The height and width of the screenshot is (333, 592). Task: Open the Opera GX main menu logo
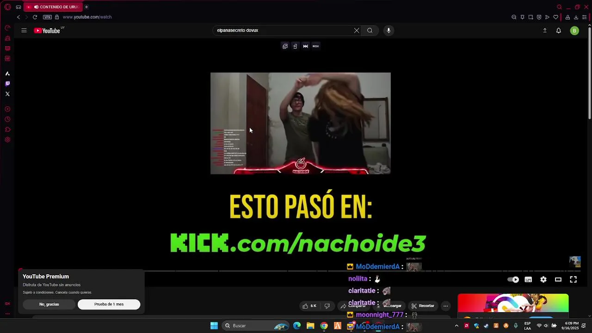tap(7, 7)
